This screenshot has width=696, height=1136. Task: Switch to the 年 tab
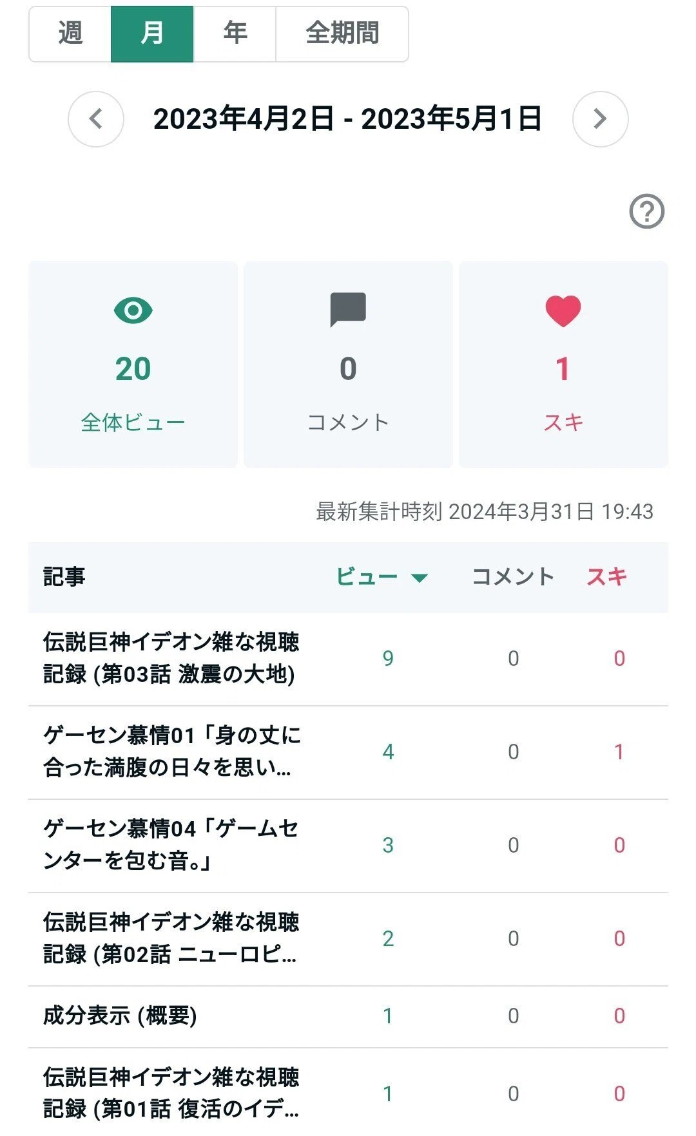(x=235, y=34)
